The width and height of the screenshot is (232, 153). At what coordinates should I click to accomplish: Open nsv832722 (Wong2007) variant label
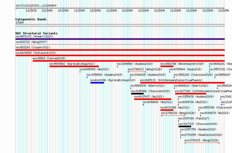pos(31,42)
